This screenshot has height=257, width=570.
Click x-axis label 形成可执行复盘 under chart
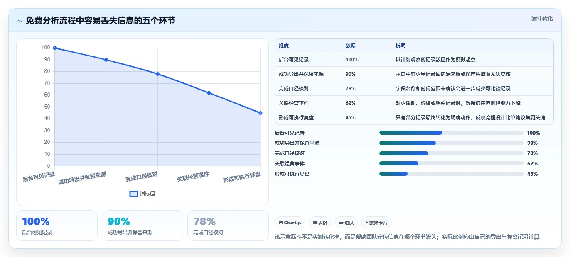(x=242, y=177)
